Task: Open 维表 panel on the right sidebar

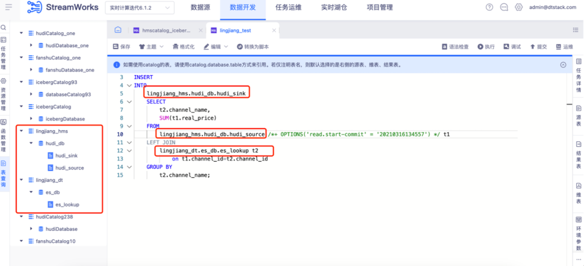Action: pyautogui.click(x=579, y=193)
